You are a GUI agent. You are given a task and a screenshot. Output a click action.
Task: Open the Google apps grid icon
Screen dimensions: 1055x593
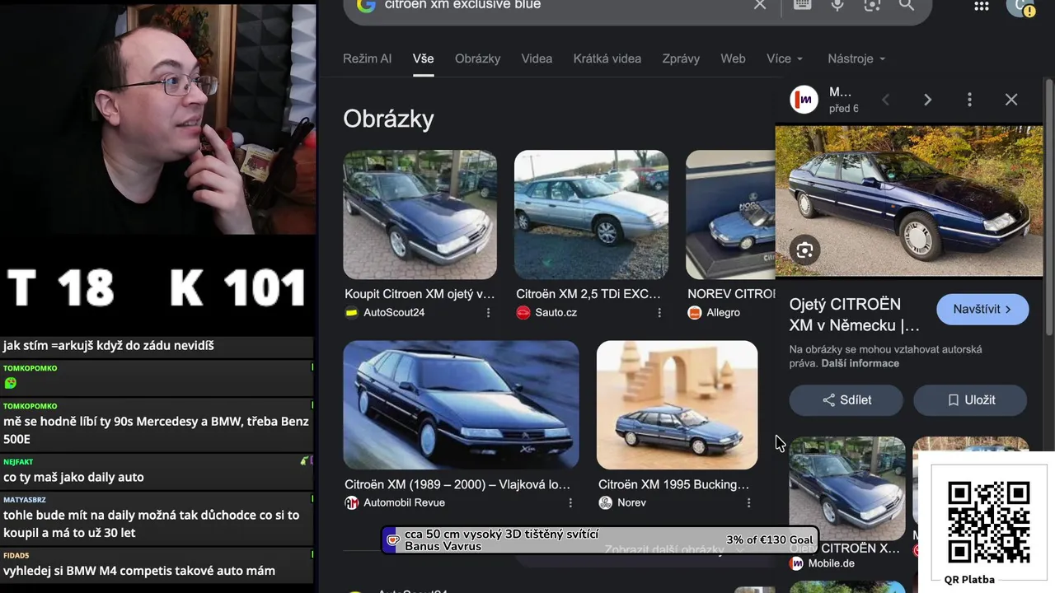click(x=981, y=6)
